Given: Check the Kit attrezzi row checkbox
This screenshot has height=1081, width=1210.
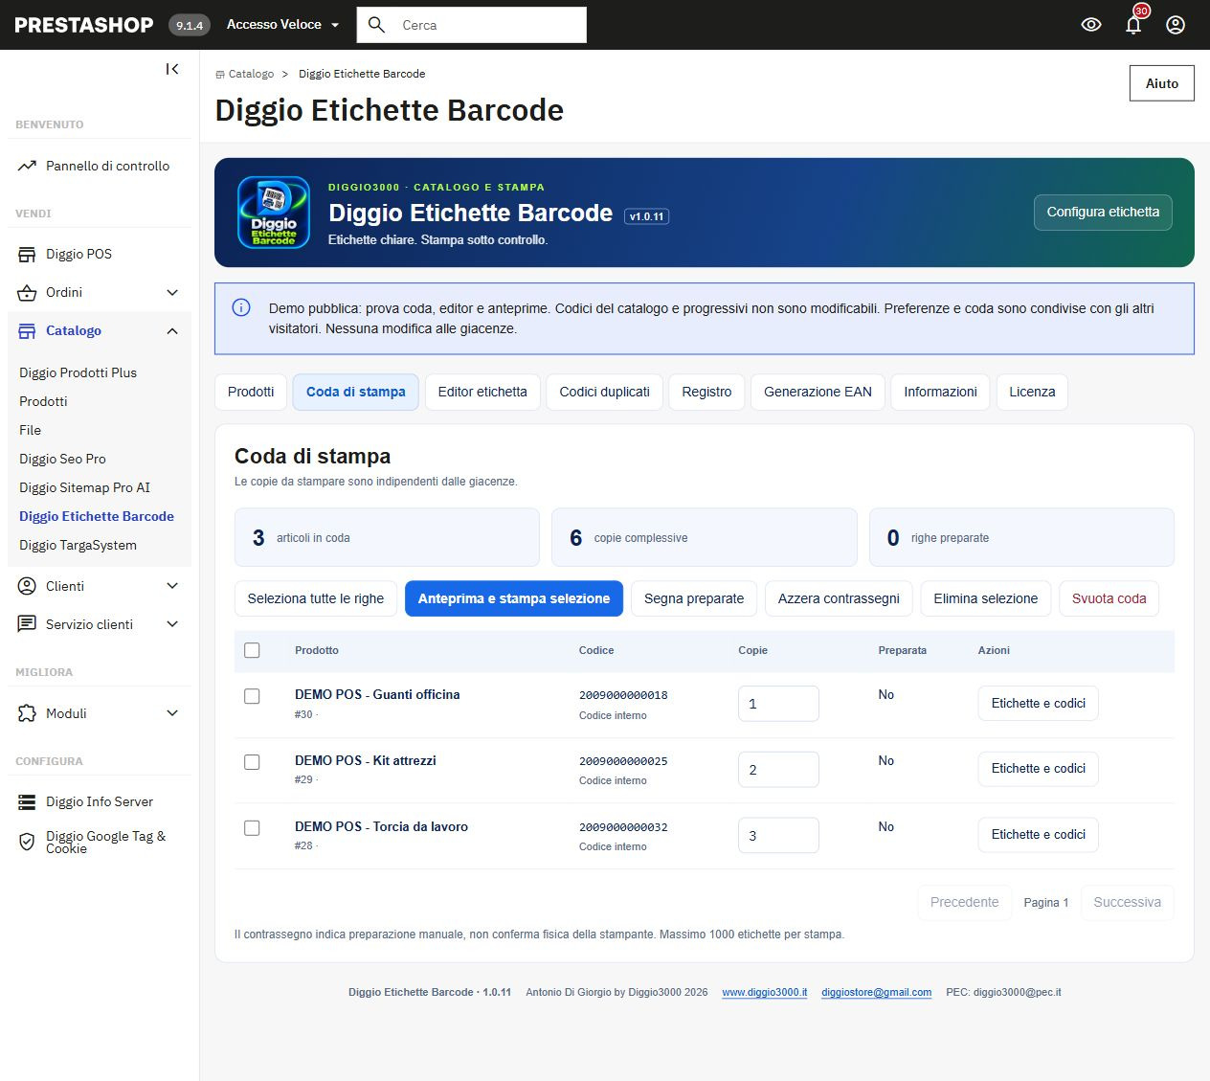Looking at the screenshot, I should click(x=252, y=762).
